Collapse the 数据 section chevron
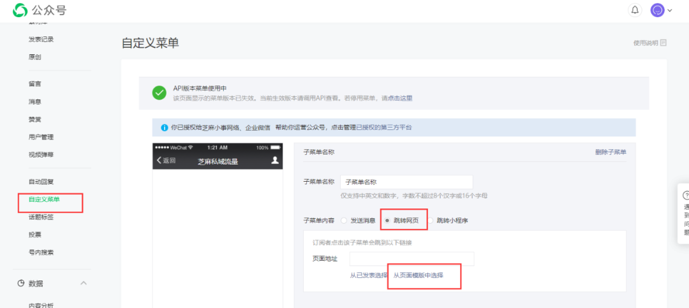 [x=84, y=283]
